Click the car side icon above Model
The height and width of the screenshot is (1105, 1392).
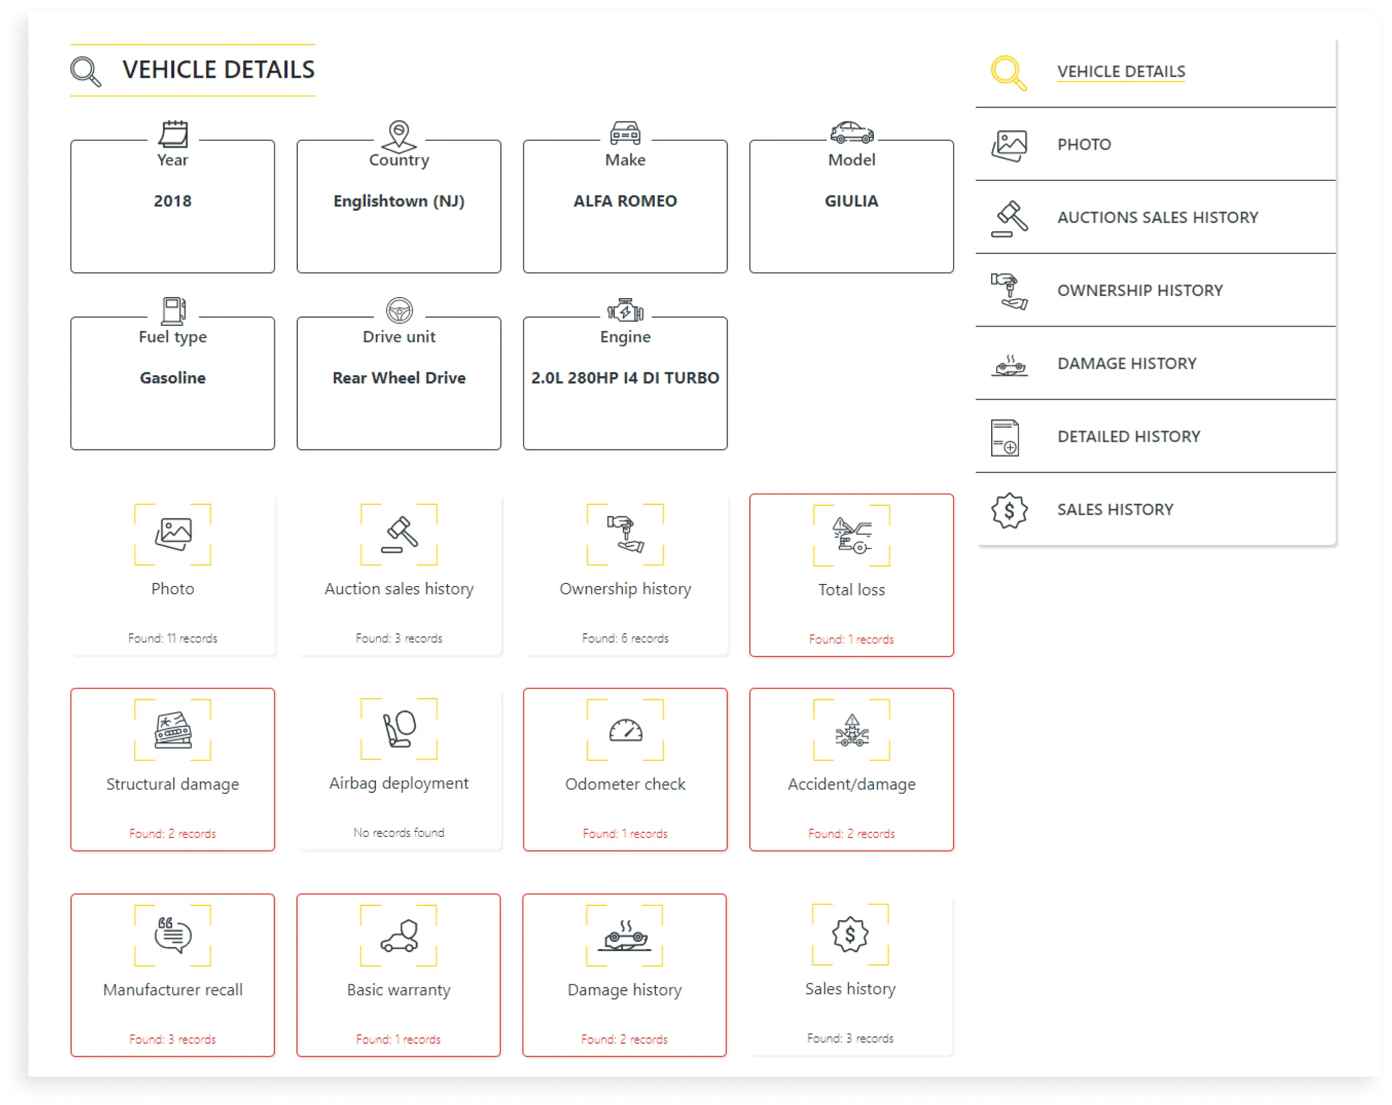pyautogui.click(x=851, y=133)
